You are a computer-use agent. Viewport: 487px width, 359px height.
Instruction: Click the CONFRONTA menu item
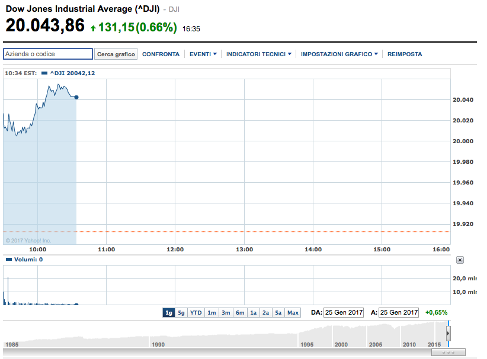(x=161, y=54)
